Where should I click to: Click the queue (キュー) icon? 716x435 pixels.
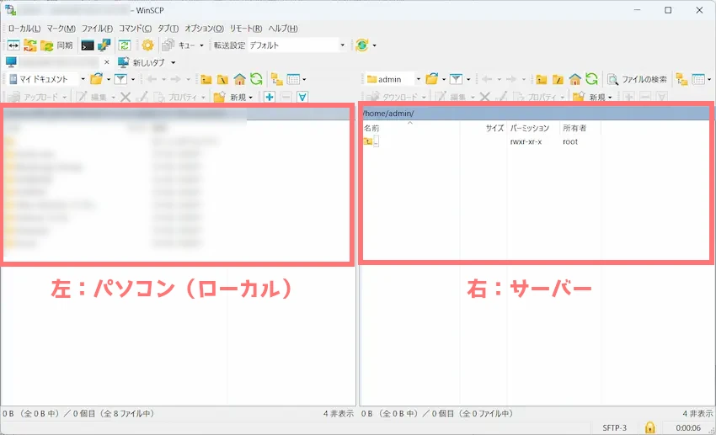click(168, 45)
